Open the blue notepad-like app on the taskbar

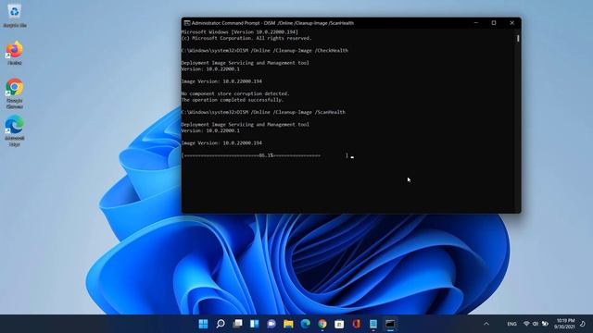click(x=373, y=324)
